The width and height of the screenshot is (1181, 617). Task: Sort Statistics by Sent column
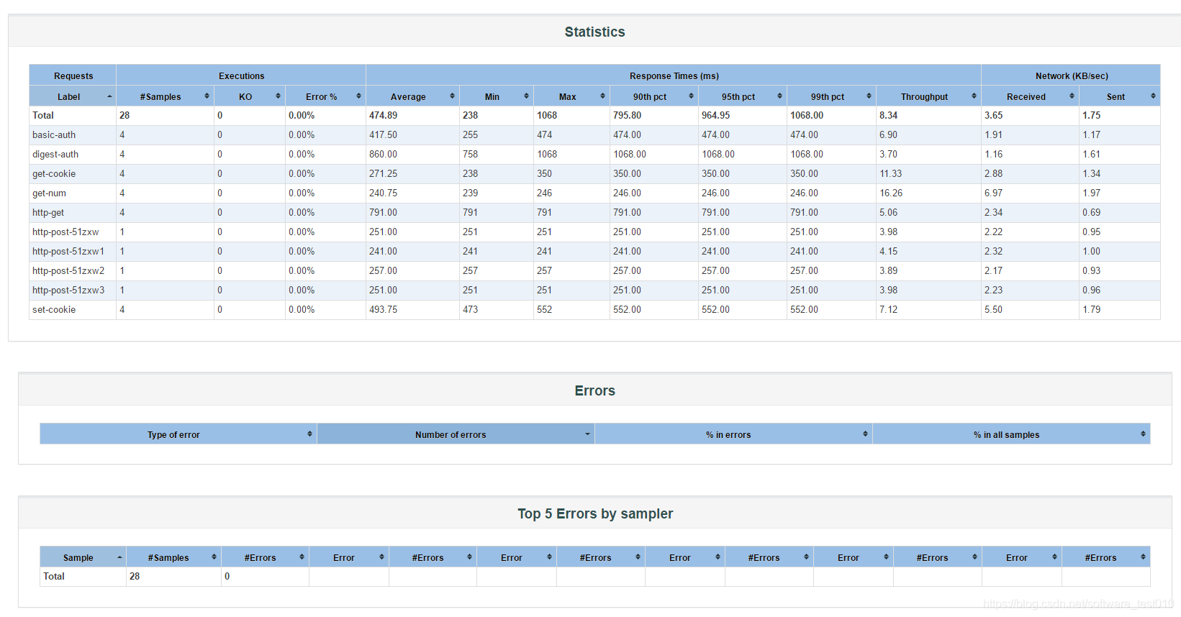(1119, 96)
